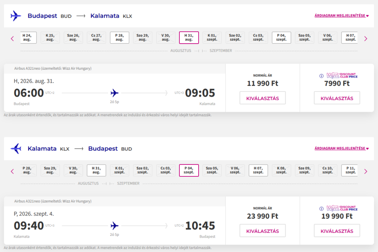Choose discount club 7990 Ft outbound Kiválasztás

coord(337,98)
